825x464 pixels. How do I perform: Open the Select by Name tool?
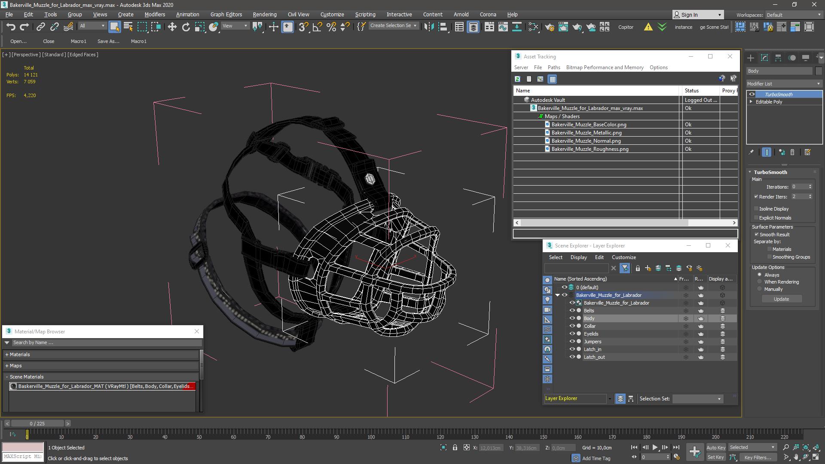[x=128, y=27]
